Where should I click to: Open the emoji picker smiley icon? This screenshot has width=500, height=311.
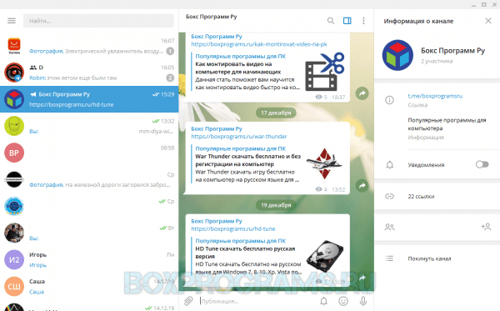343,301
